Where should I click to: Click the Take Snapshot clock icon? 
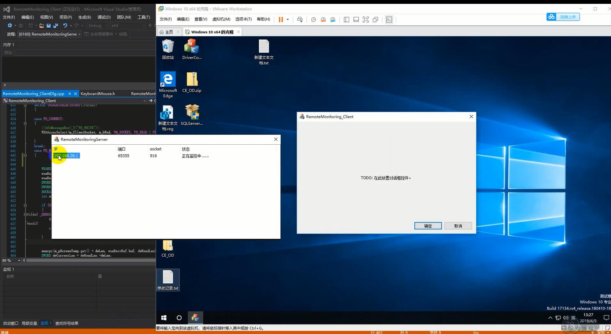[313, 20]
